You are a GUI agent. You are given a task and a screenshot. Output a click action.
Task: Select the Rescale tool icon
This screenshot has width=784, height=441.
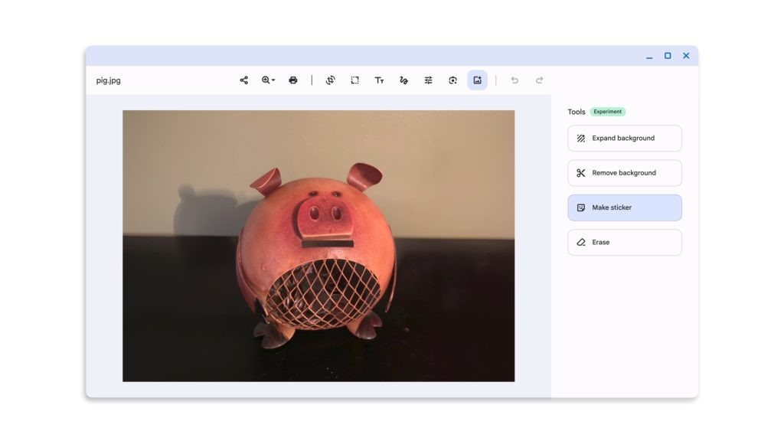coord(355,80)
